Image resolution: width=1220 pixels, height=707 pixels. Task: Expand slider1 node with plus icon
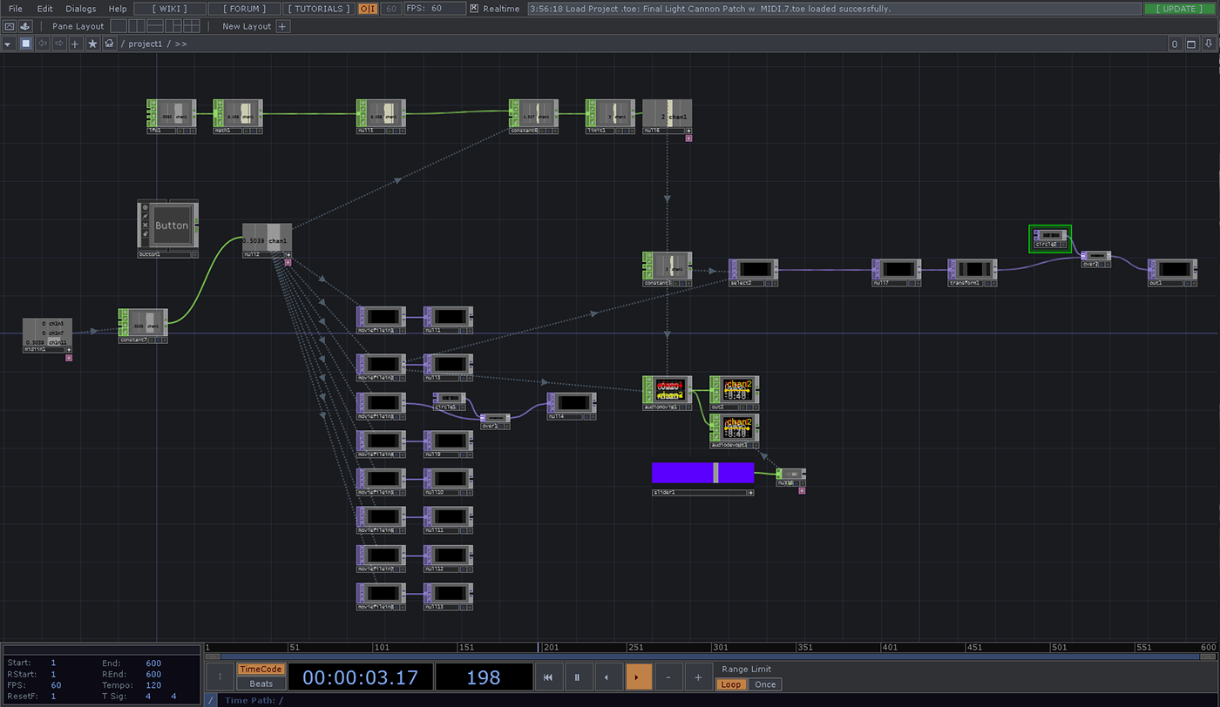[750, 493]
